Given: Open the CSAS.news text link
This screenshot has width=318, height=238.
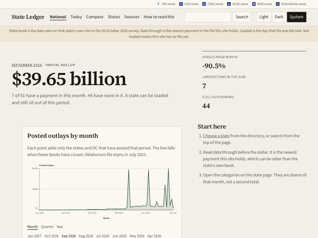Looking at the screenshot, I should [x=215, y=4].
